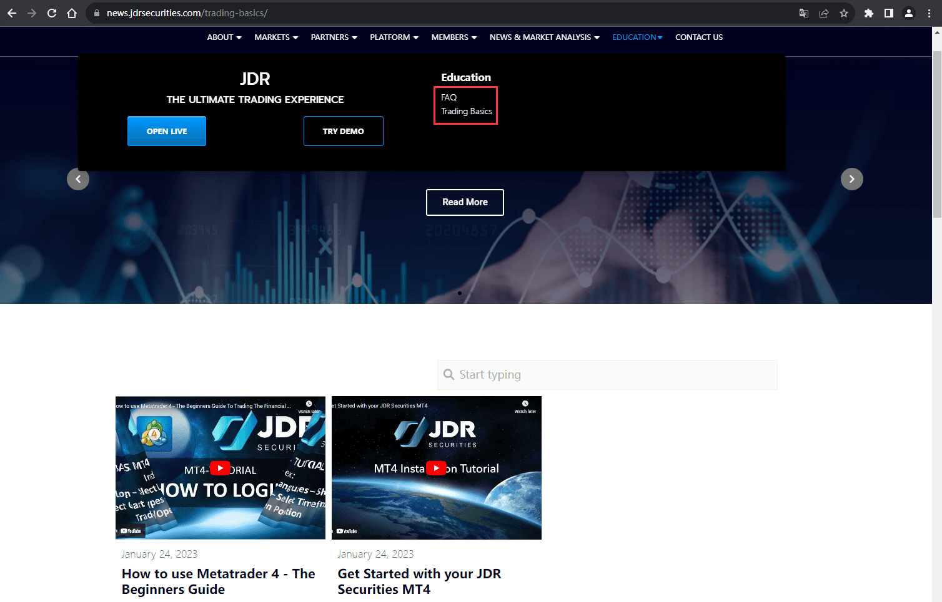Click the page vertical scrollbar
This screenshot has width=942, height=602.
pos(937,134)
